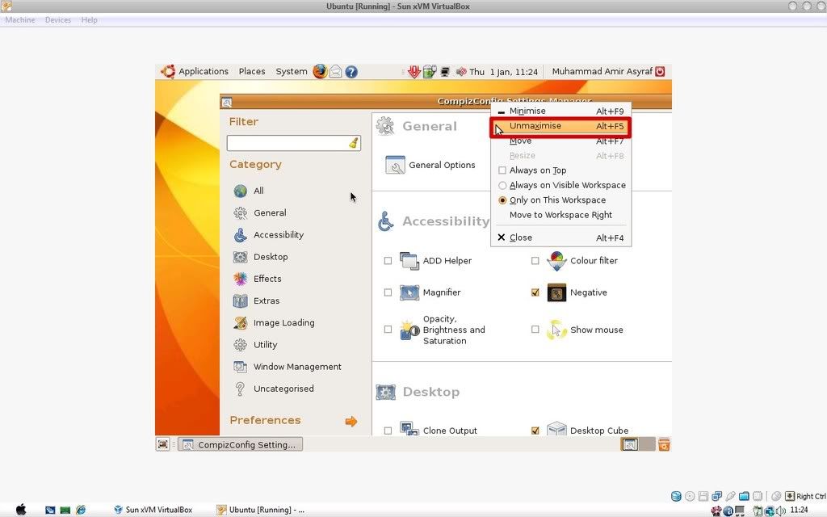Open the Places menu
This screenshot has width=827, height=517.
(252, 71)
